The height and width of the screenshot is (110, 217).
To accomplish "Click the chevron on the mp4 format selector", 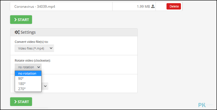I will (51, 48).
